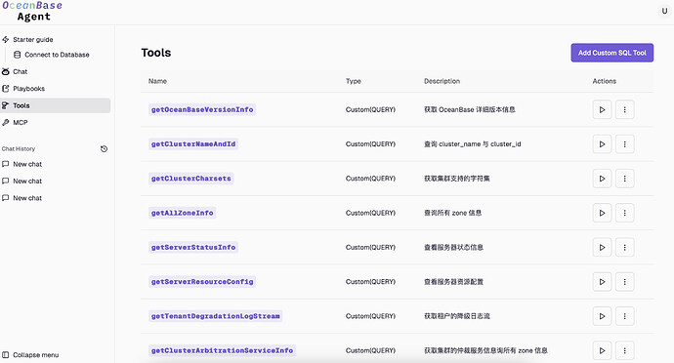
Task: Run the getOceanBaseVersionInfo tool
Action: tap(602, 109)
